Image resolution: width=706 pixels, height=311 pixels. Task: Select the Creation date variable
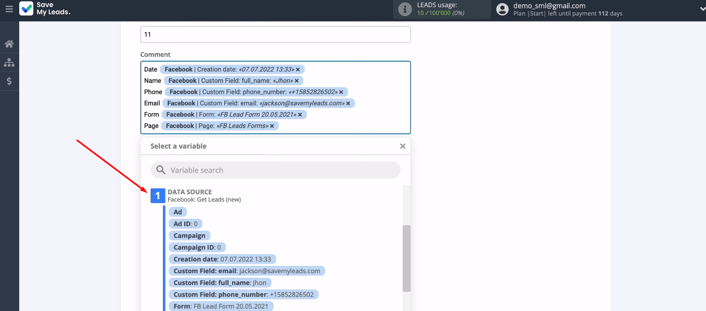point(223,259)
